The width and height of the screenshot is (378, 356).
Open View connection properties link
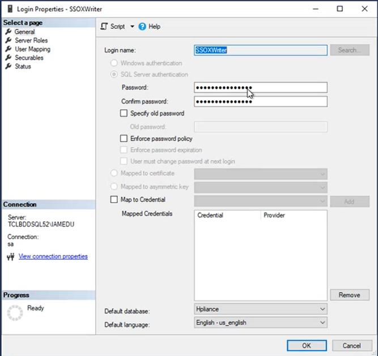pyautogui.click(x=53, y=256)
